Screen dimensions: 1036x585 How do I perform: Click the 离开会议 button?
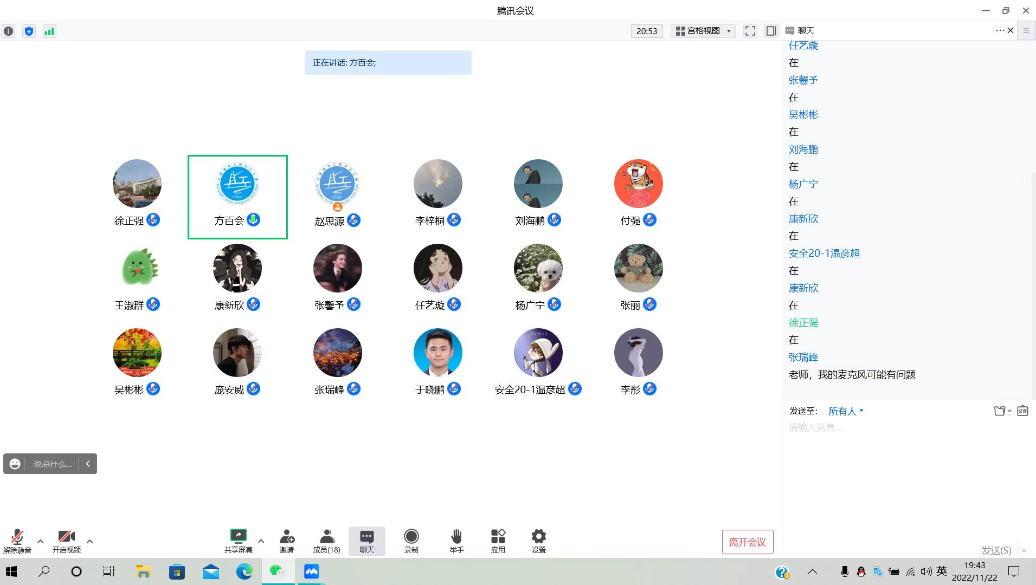pyautogui.click(x=747, y=542)
